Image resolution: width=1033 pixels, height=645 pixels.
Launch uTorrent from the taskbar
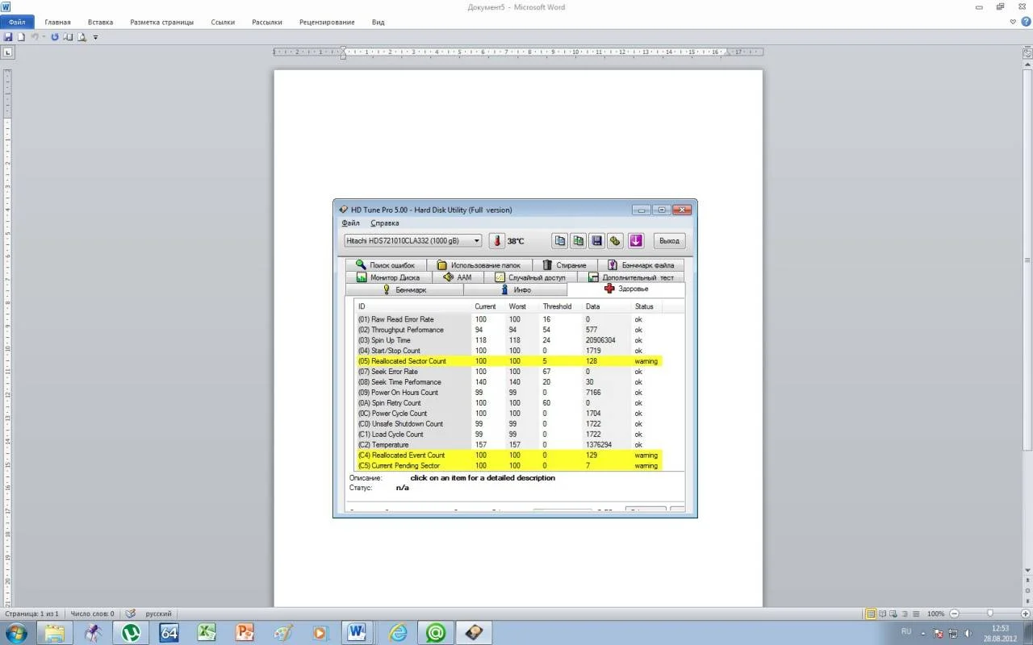tap(131, 633)
